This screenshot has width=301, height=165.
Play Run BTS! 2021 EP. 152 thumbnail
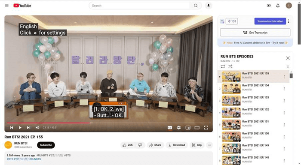[231, 113]
